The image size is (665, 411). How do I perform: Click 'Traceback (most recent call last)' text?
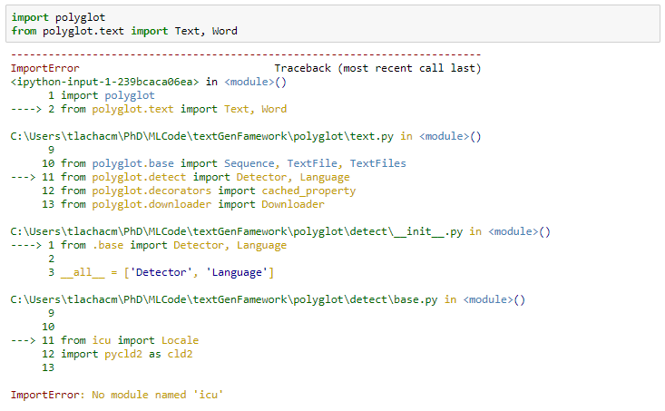tap(377, 68)
